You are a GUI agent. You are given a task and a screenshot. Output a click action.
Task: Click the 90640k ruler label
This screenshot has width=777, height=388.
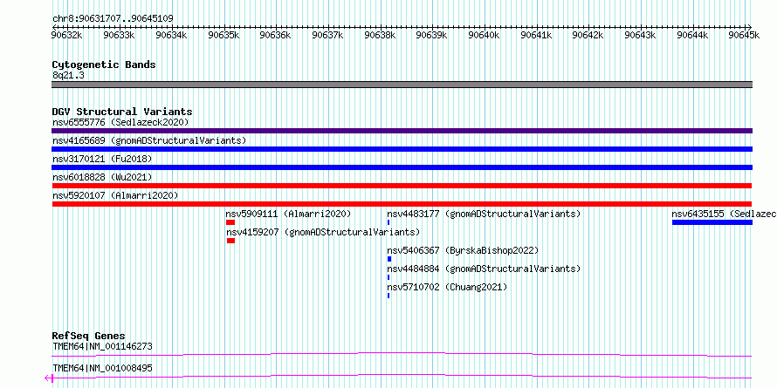coord(484,35)
